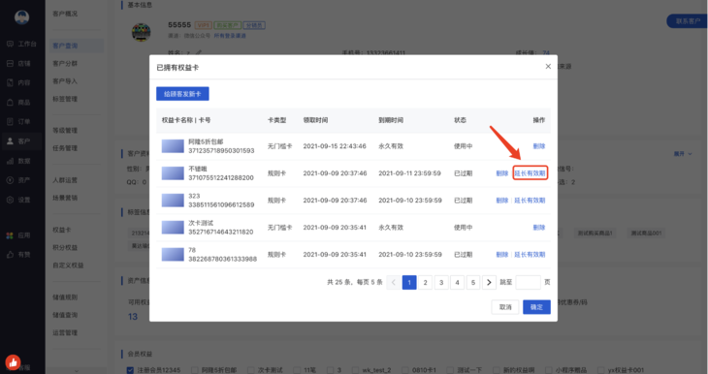Click the red floating thumbs-up service icon
Image resolution: width=708 pixels, height=374 pixels.
click(14, 361)
